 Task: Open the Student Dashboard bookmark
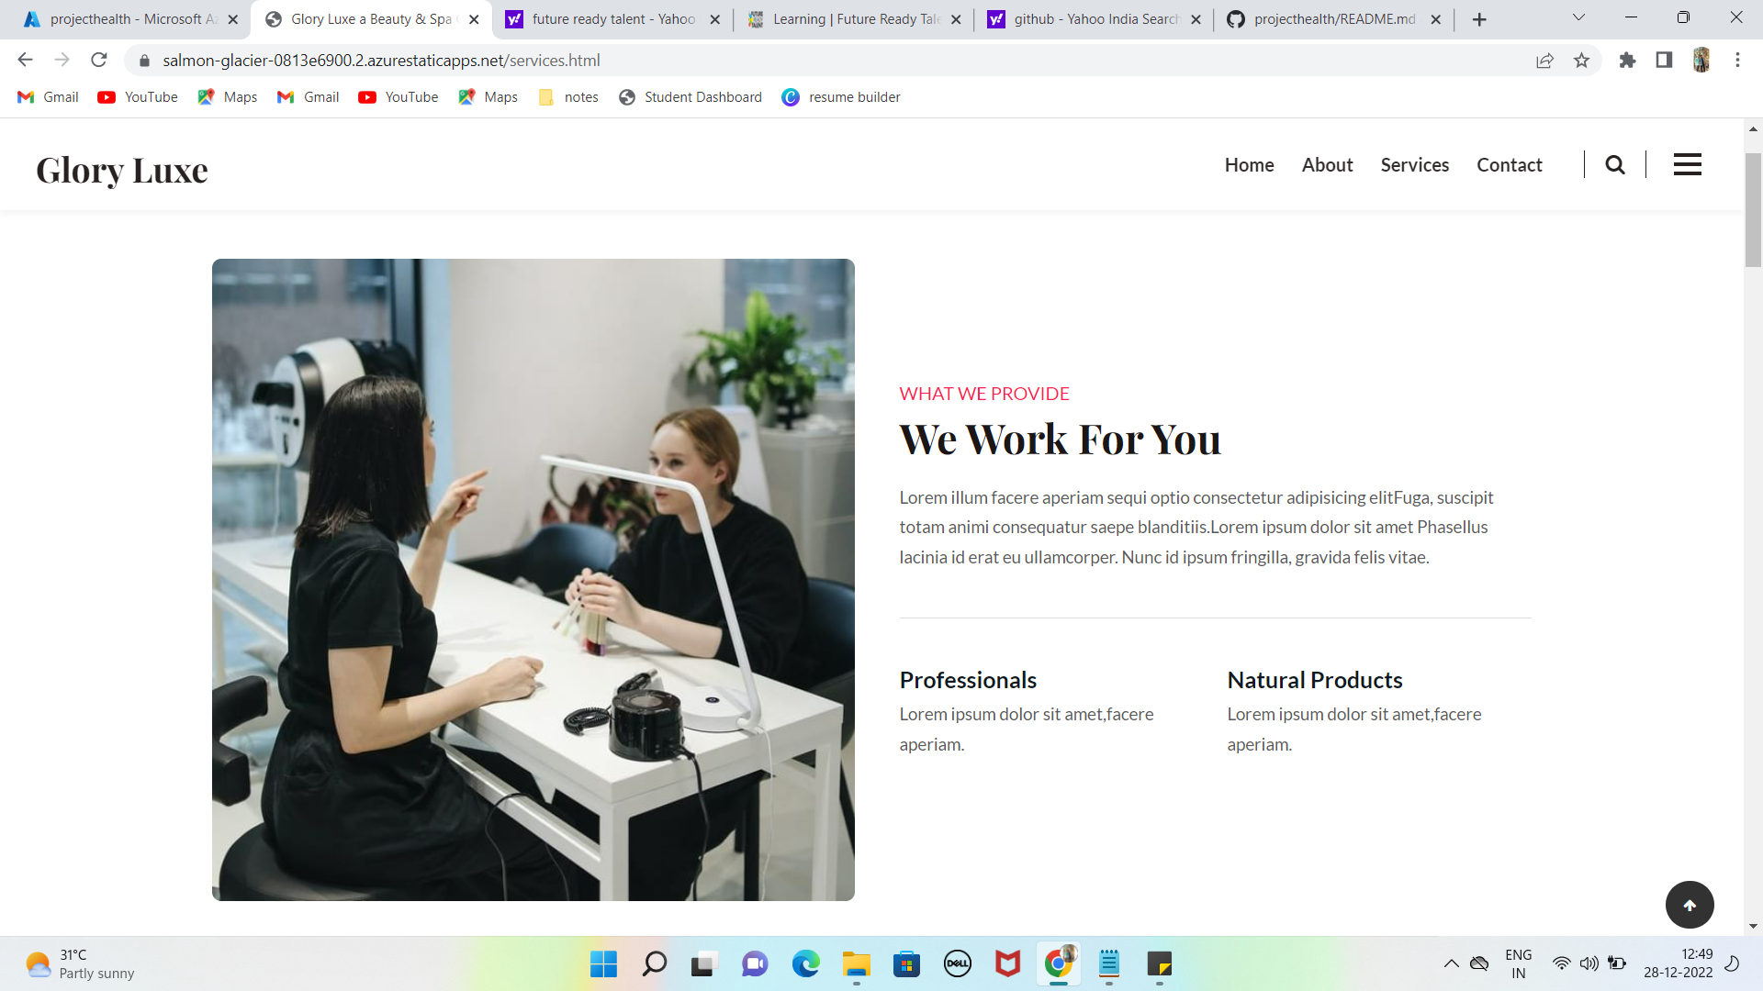(x=691, y=97)
